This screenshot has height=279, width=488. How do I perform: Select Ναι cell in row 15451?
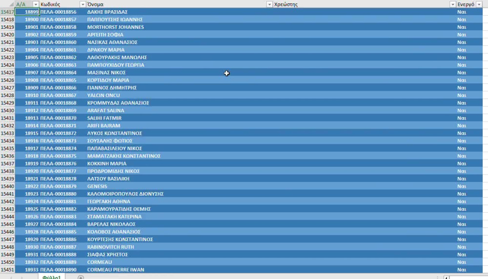pyautogui.click(x=469, y=270)
